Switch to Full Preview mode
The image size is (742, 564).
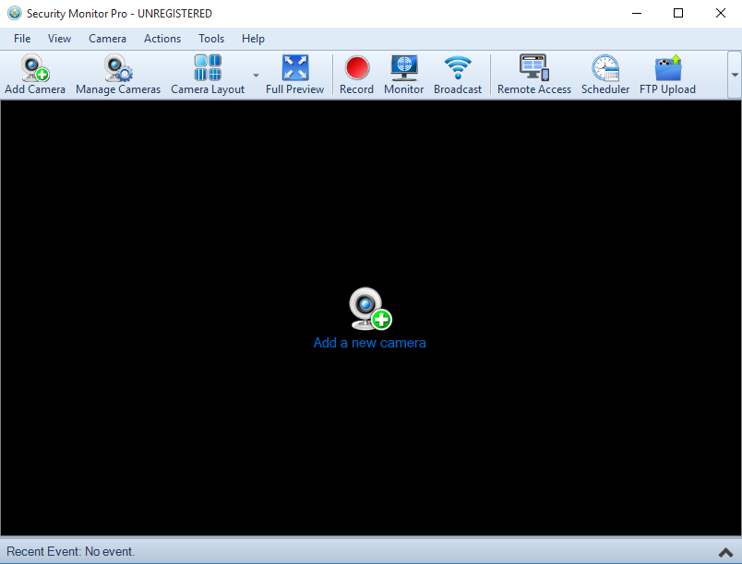pos(294,75)
